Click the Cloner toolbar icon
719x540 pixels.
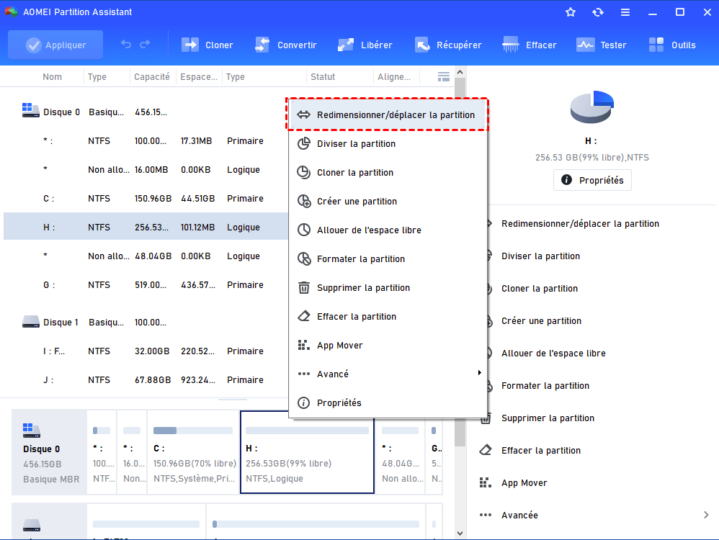[191, 45]
